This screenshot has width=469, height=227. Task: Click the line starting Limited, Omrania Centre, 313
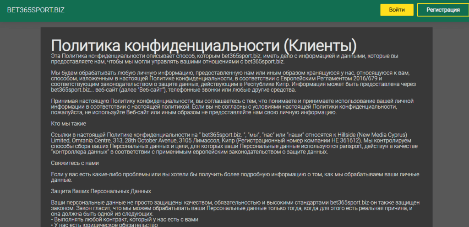232,141
